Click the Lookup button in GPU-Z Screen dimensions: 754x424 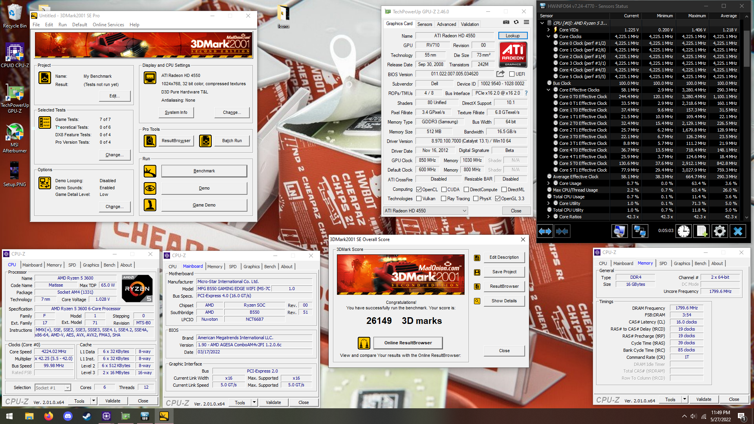coord(512,36)
